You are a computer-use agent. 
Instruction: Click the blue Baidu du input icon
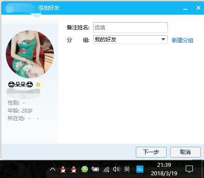[140, 169]
